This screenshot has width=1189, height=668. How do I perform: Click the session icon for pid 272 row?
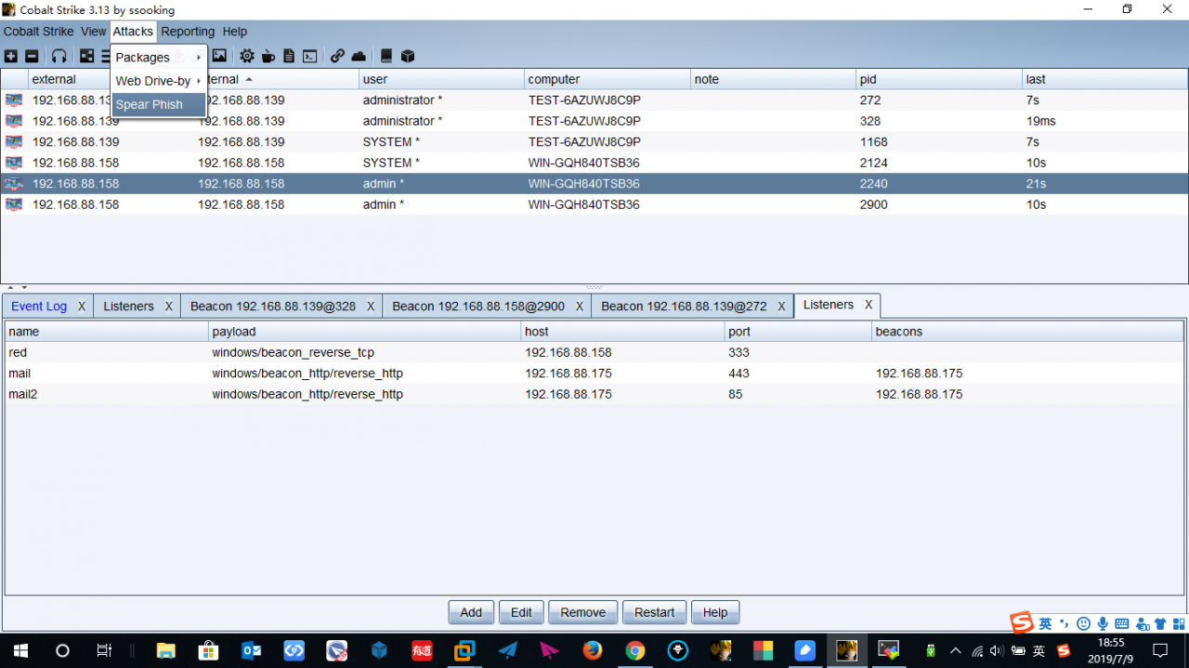[14, 100]
